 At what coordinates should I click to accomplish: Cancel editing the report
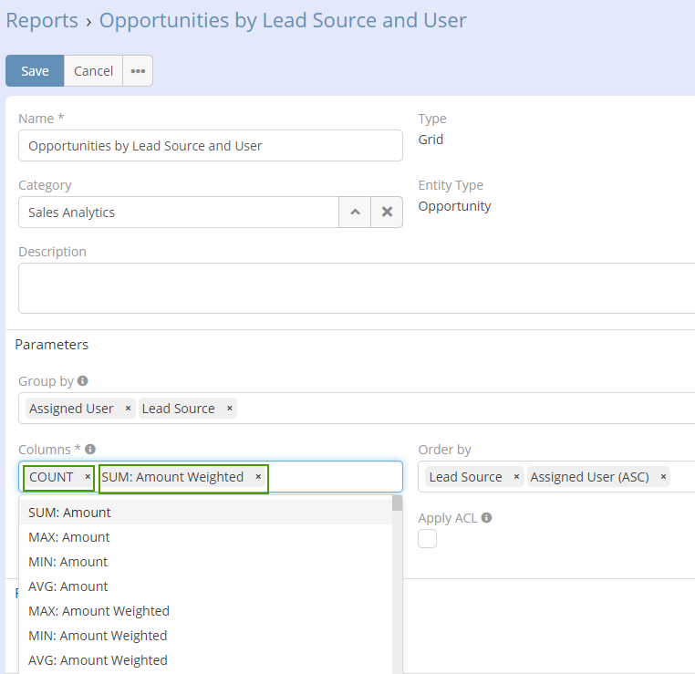tap(93, 71)
